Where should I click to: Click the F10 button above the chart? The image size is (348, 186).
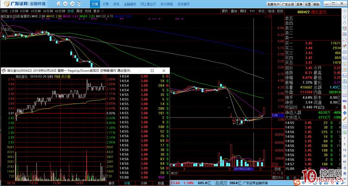pyautogui.click(x=252, y=11)
